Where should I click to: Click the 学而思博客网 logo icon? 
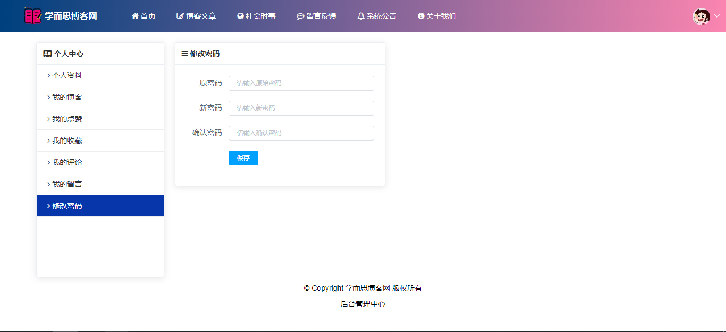[32, 16]
